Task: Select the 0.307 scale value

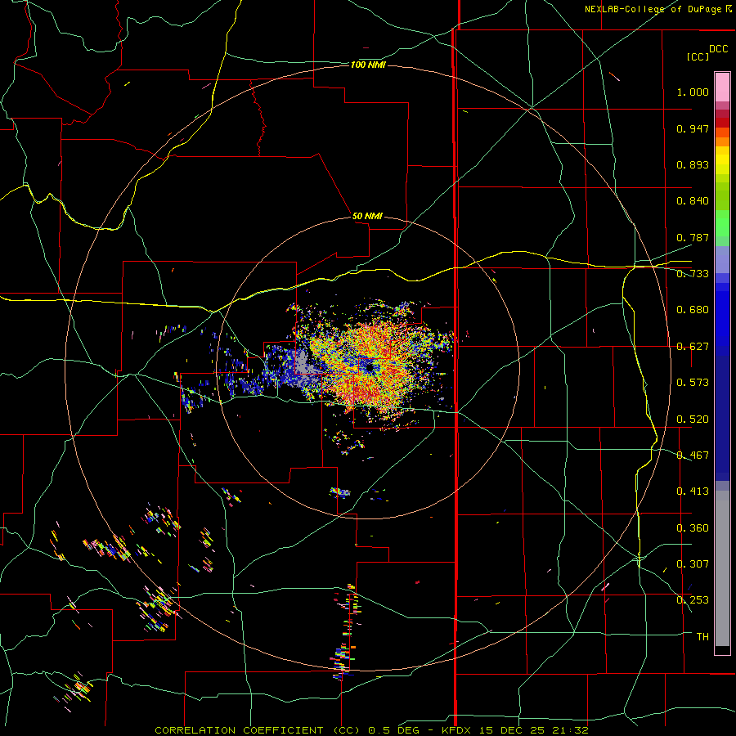Action: coord(693,564)
